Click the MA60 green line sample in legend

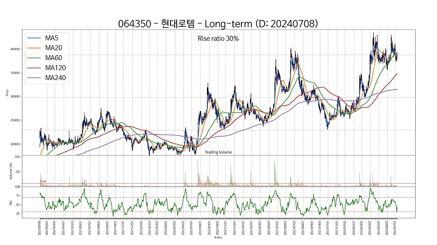(34, 58)
